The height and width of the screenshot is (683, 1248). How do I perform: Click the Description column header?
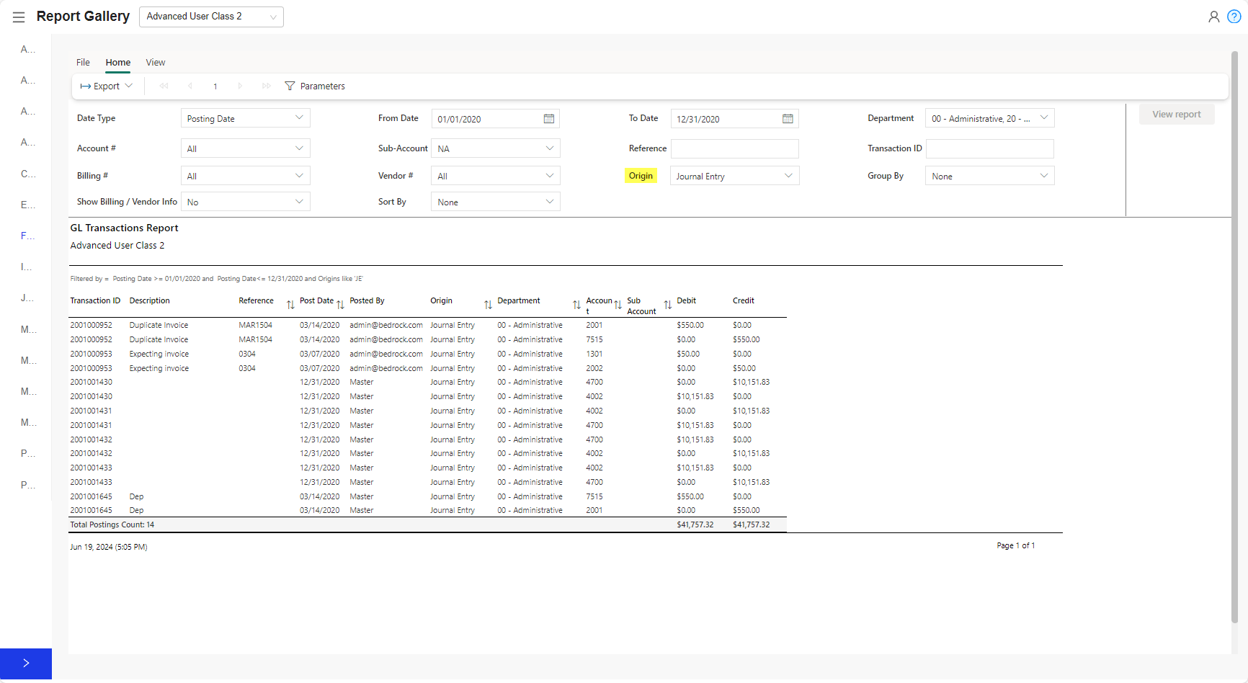click(150, 301)
